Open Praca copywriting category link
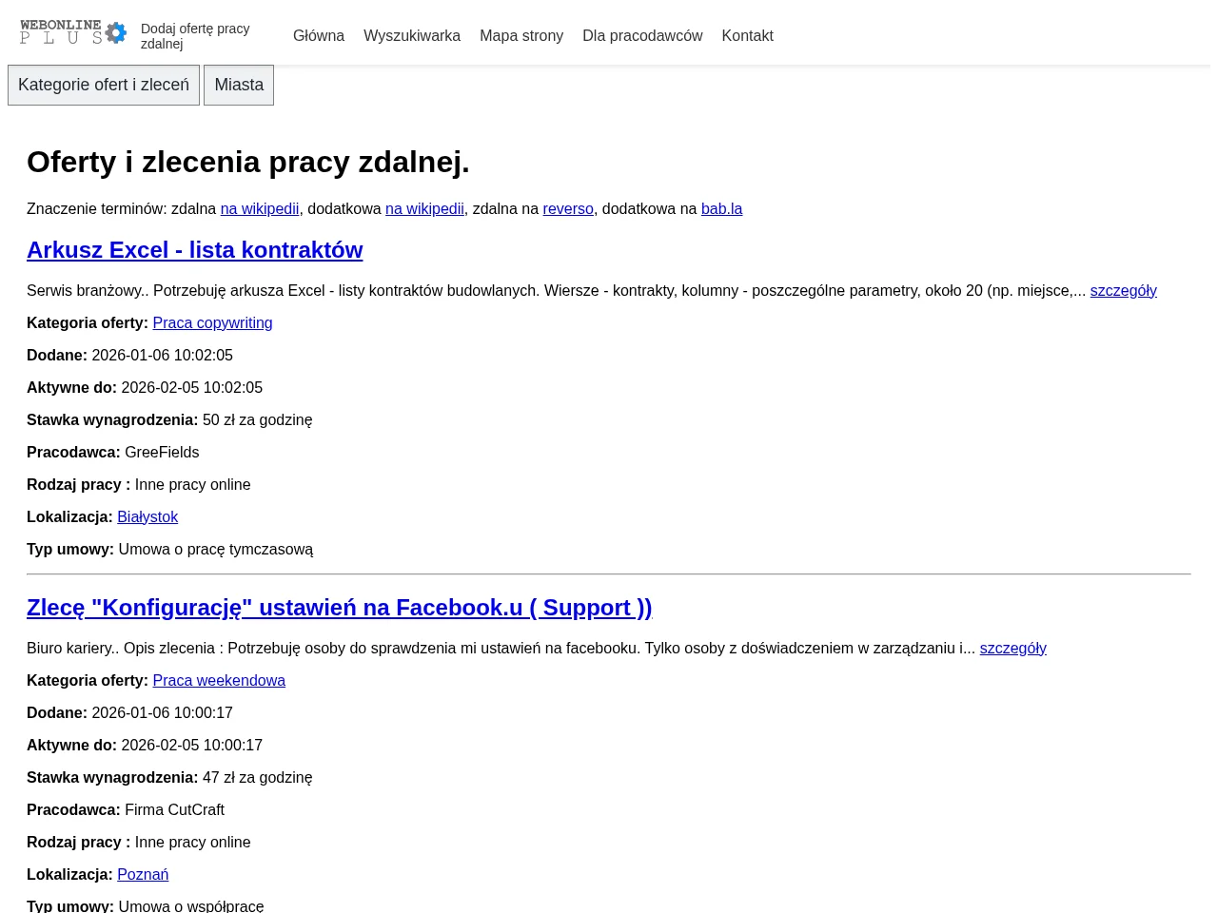1218x913 pixels. click(x=212, y=322)
